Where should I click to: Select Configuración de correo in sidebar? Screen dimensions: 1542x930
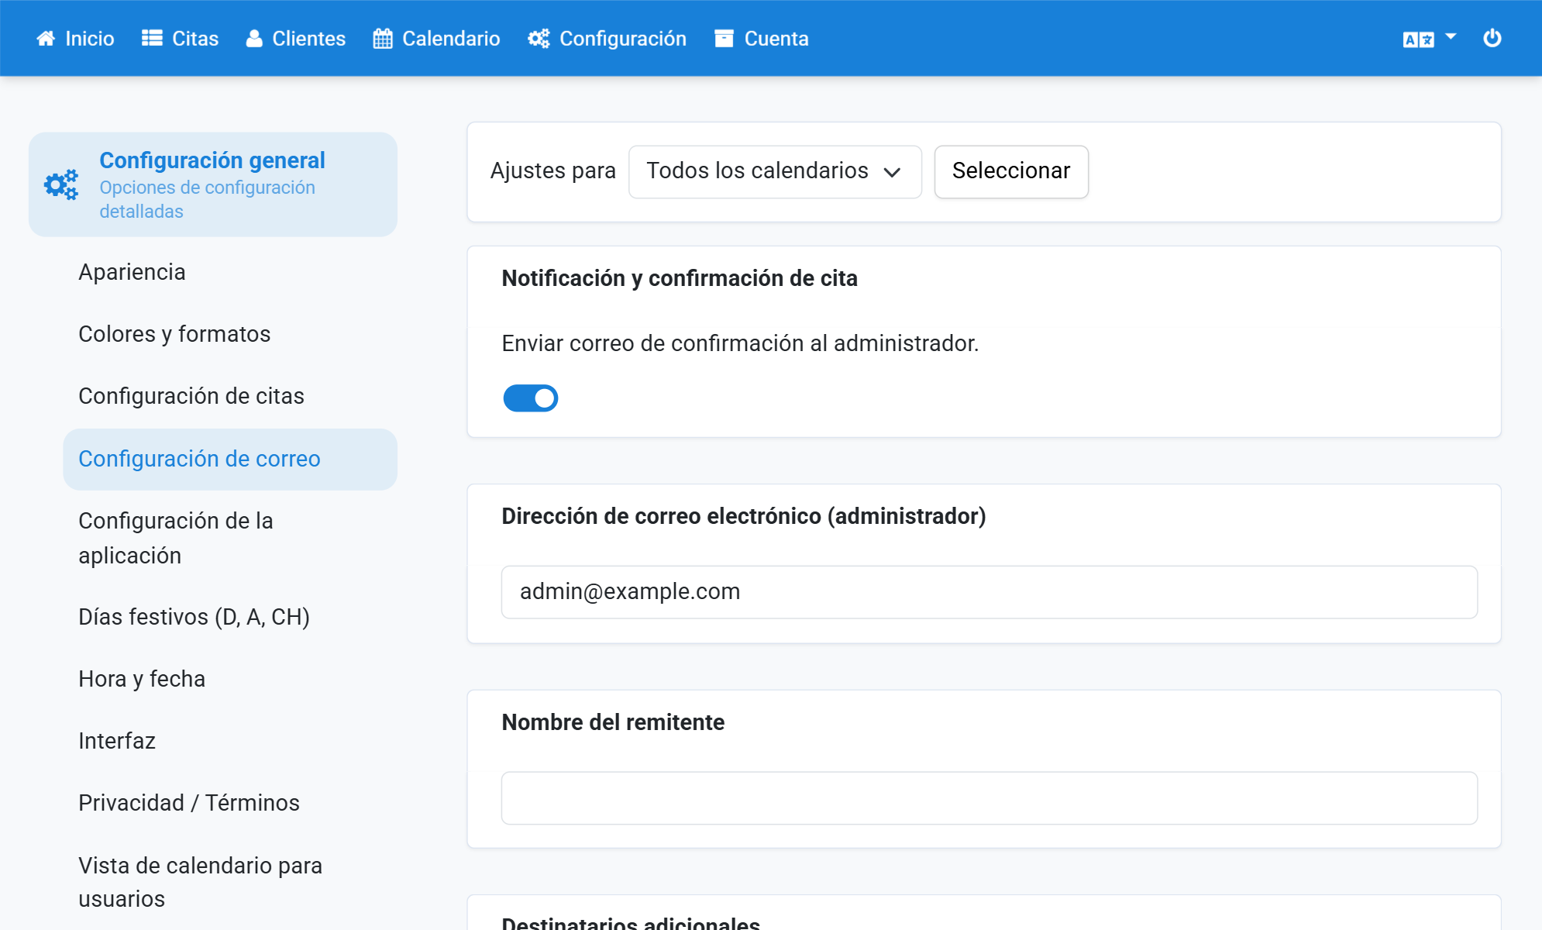(x=230, y=459)
